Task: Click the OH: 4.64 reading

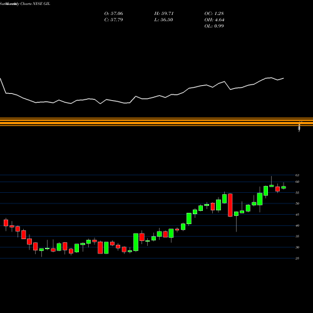Action: pyautogui.click(x=214, y=20)
